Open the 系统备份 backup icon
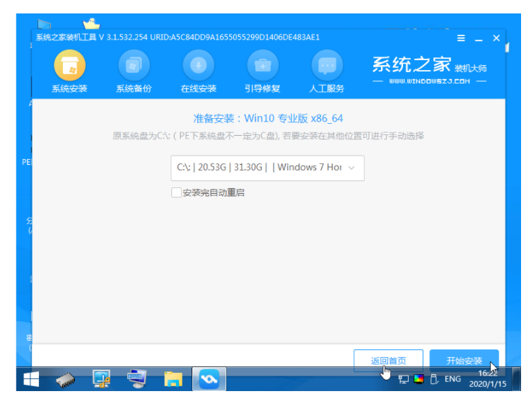526x401 pixels. [x=134, y=66]
